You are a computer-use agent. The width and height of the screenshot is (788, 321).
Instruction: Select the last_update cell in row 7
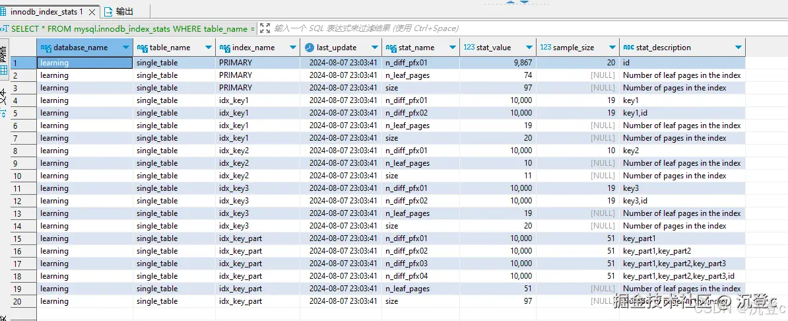tap(341, 138)
